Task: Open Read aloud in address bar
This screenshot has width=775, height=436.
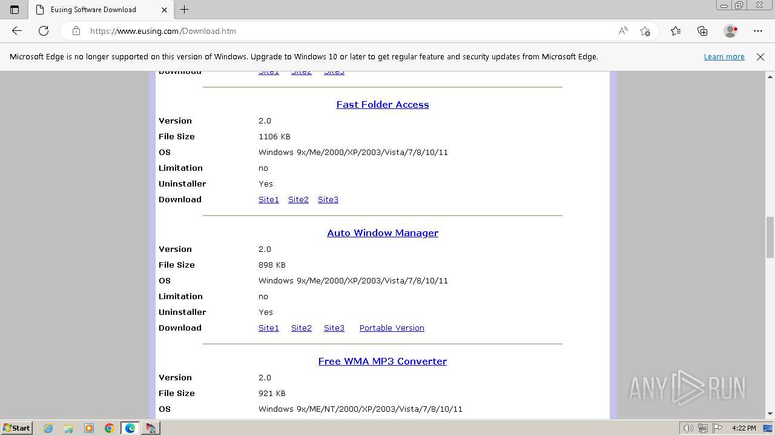Action: pos(623,31)
